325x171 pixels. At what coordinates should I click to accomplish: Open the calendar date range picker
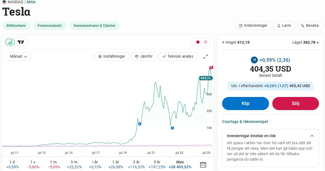pyautogui.click(x=203, y=165)
